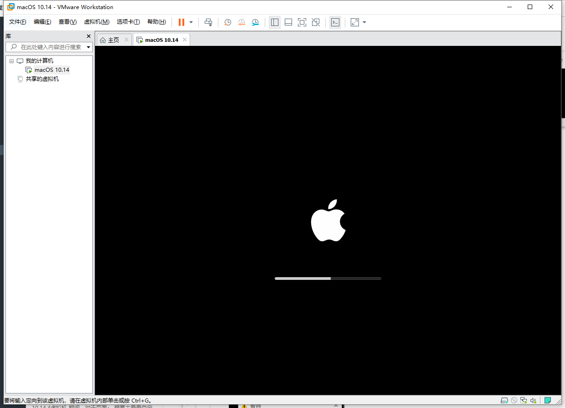The image size is (565, 408).
Task: Click the window title macOS 10.14 - VMware Workstation
Action: tap(65, 7)
